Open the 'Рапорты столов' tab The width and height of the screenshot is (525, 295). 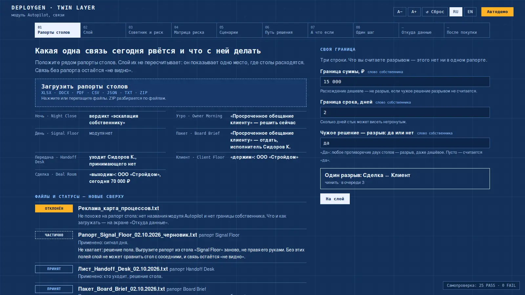click(58, 30)
